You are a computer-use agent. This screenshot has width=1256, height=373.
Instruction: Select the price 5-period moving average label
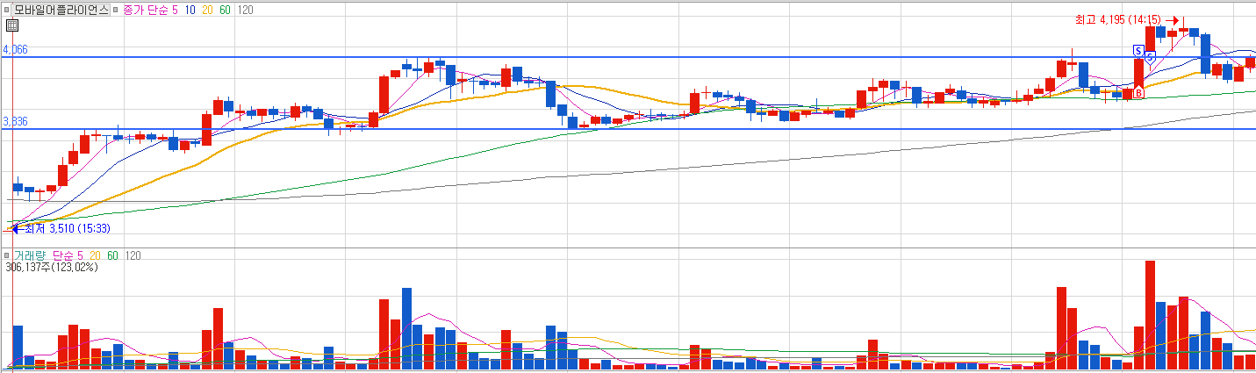(x=175, y=9)
